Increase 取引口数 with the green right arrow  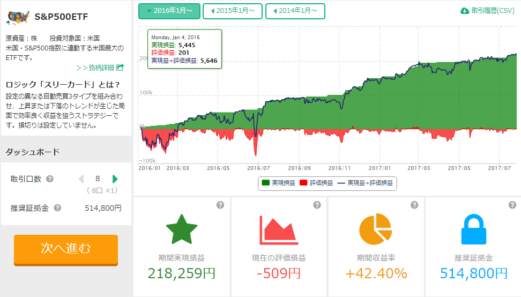[x=115, y=179]
